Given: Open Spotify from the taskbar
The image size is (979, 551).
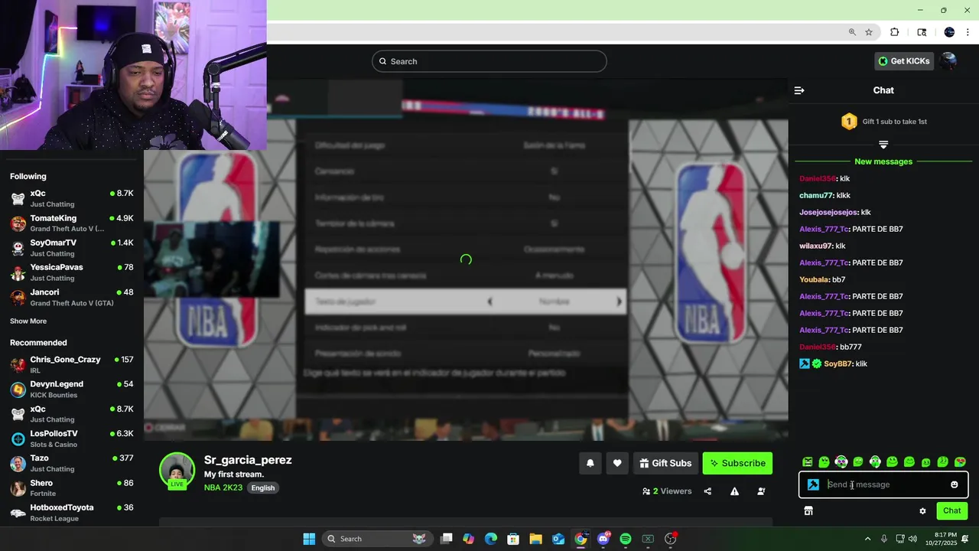Looking at the screenshot, I should (626, 539).
